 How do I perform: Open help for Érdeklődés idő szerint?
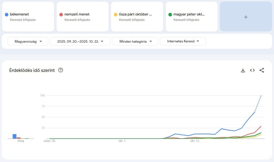(x=61, y=70)
